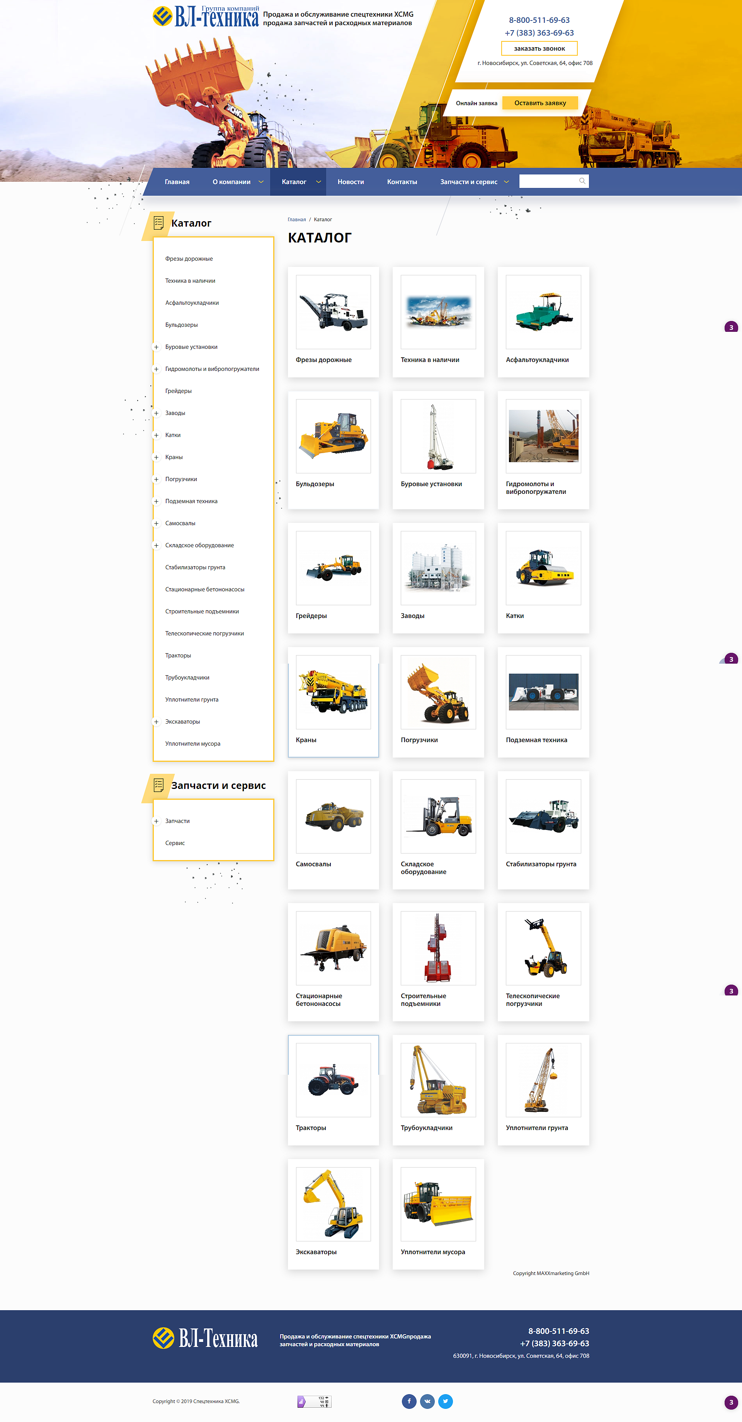Click заказать звонок button

point(539,49)
